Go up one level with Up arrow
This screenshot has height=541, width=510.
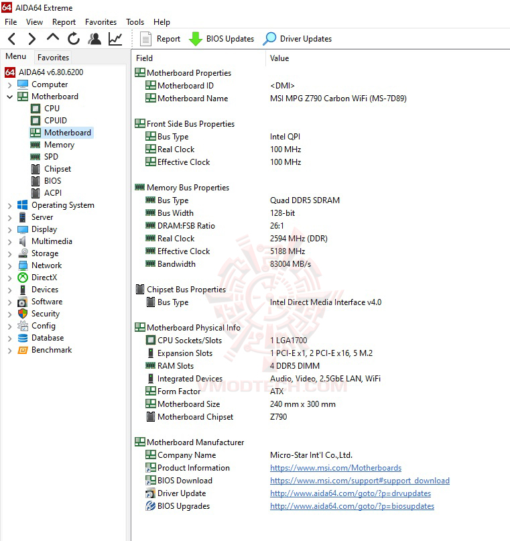coord(53,38)
